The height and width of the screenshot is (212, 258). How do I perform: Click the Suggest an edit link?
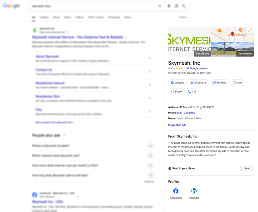click(x=177, y=125)
